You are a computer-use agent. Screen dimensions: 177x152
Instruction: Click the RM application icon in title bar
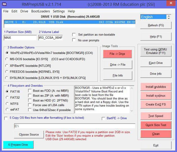click(x=4, y=4)
